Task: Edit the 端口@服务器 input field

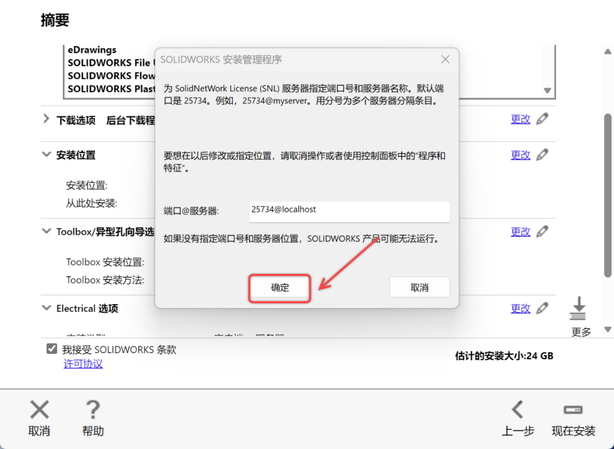Action: coord(349,211)
